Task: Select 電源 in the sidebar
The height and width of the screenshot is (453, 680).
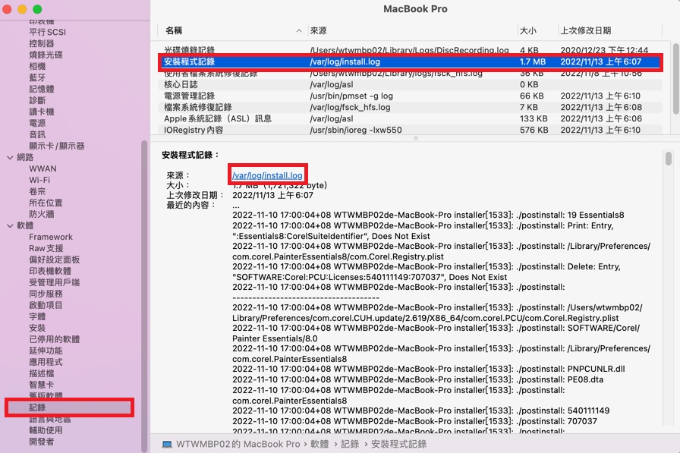Action: [37, 123]
